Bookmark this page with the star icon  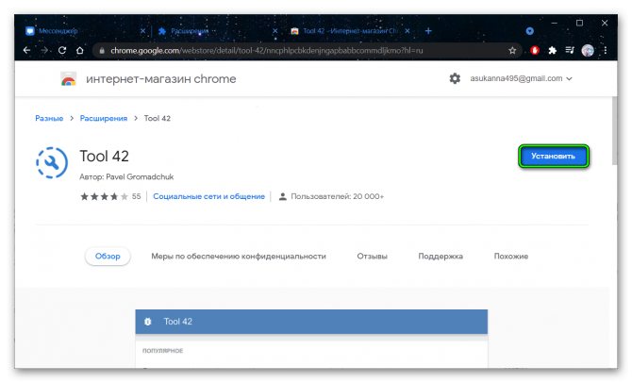[x=512, y=50]
